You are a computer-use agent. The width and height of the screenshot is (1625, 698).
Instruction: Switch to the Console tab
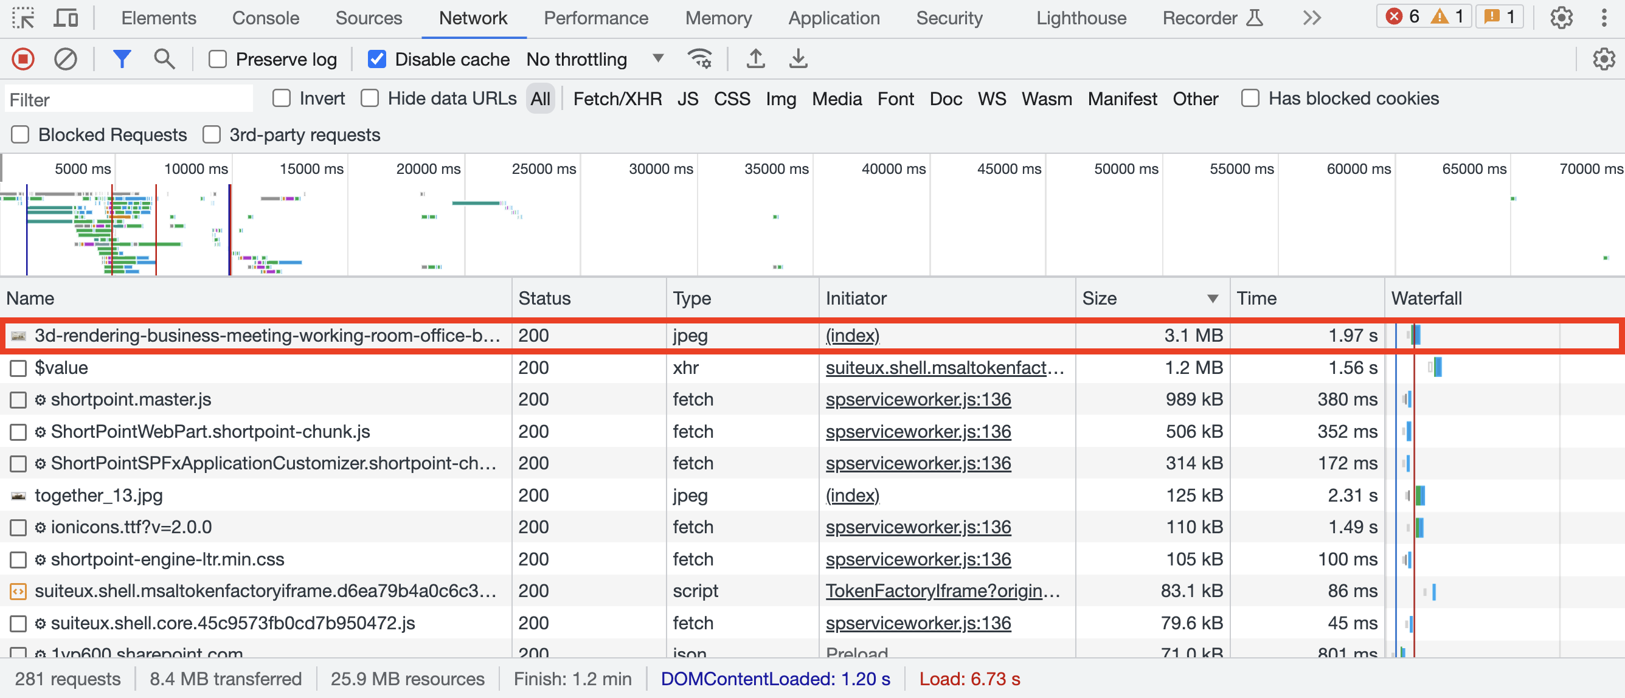[265, 18]
